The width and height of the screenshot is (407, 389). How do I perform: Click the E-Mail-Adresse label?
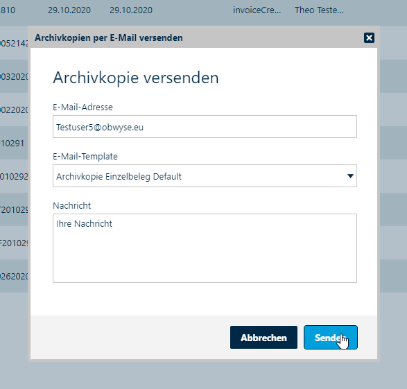click(83, 107)
